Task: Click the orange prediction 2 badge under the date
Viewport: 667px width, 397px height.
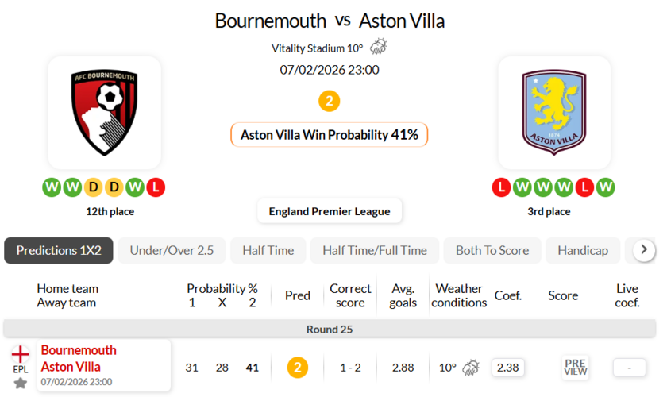Action: pyautogui.click(x=329, y=101)
